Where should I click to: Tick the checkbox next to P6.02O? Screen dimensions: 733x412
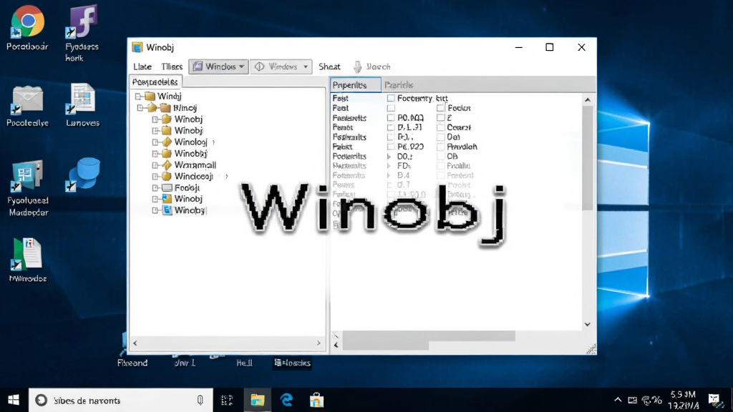[391, 147]
